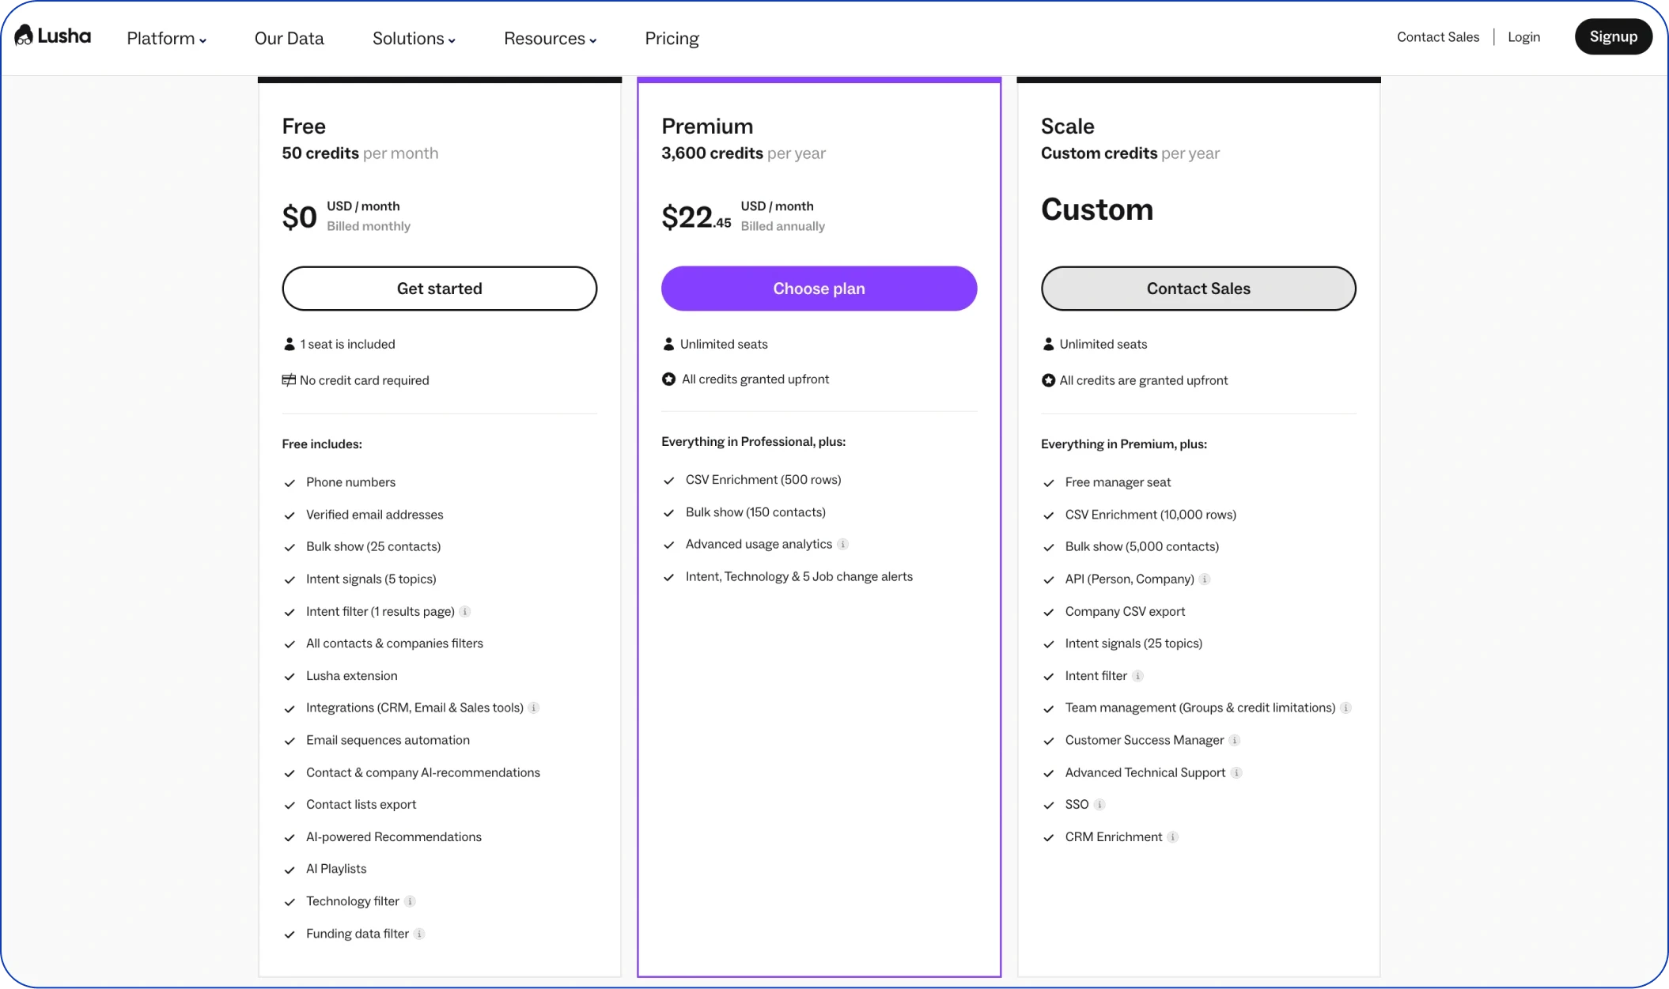
Task: Click 'CSV Enrichment (10,000 rows)' text
Action: tap(1151, 515)
